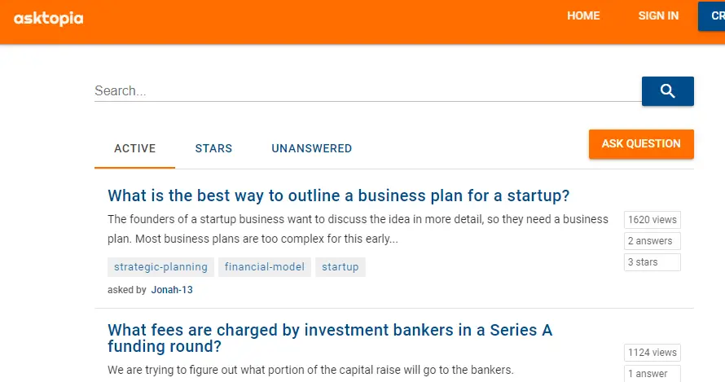Filter by the startup tag
Screen dimensions: 725x382
[x=341, y=267]
